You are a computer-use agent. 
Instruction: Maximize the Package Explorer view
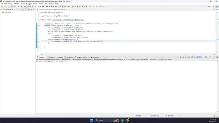click(34, 10)
